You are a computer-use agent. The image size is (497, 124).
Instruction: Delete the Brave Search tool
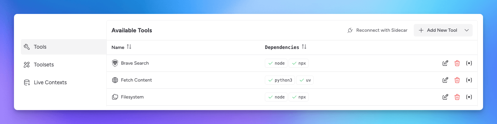(457, 63)
